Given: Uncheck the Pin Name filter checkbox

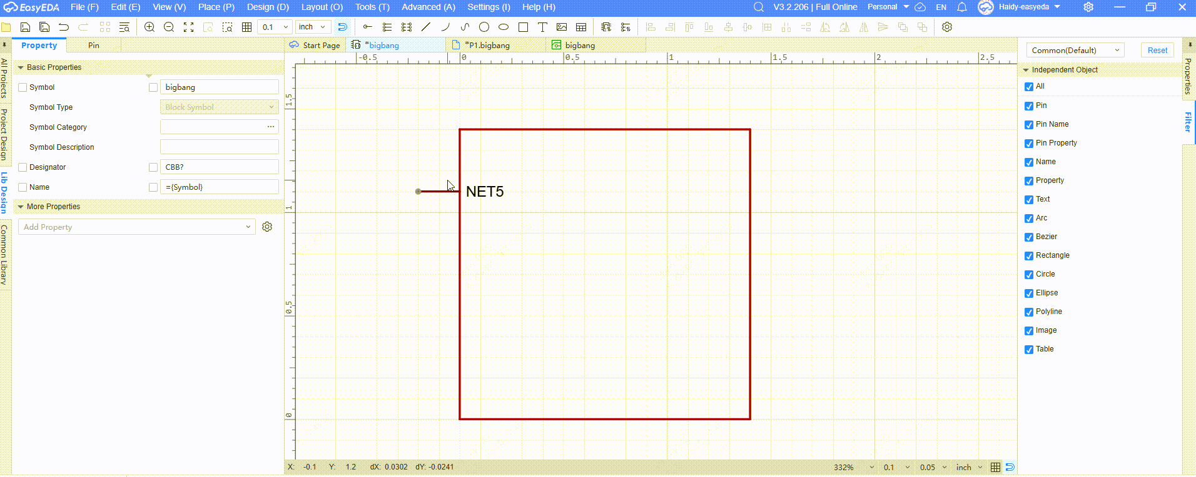Looking at the screenshot, I should click(x=1029, y=124).
